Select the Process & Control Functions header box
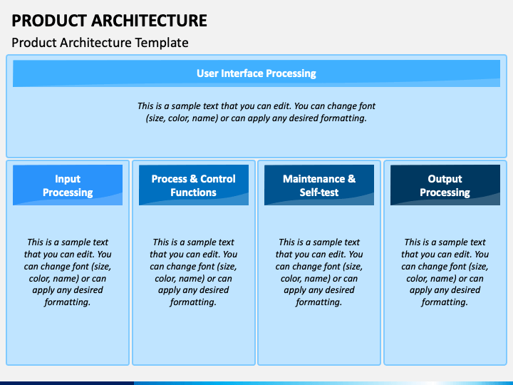This screenshot has height=385, width=513. point(194,185)
